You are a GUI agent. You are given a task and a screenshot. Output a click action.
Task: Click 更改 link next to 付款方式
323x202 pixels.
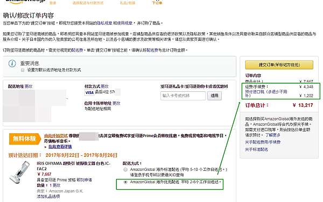[104, 86]
